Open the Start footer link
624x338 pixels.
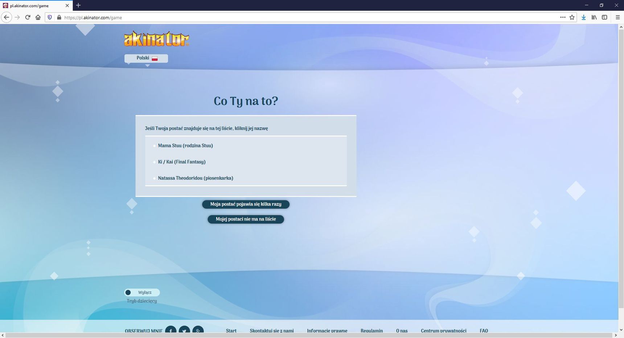(231, 331)
